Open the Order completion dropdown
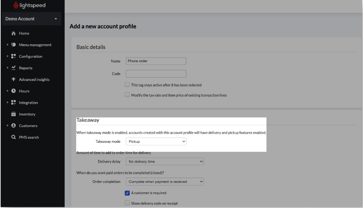 [165, 182]
